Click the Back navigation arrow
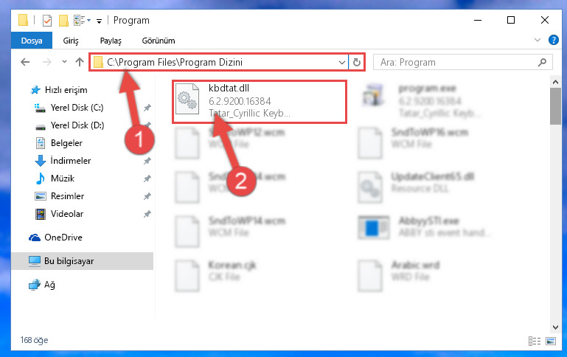567x357 pixels. (25, 62)
